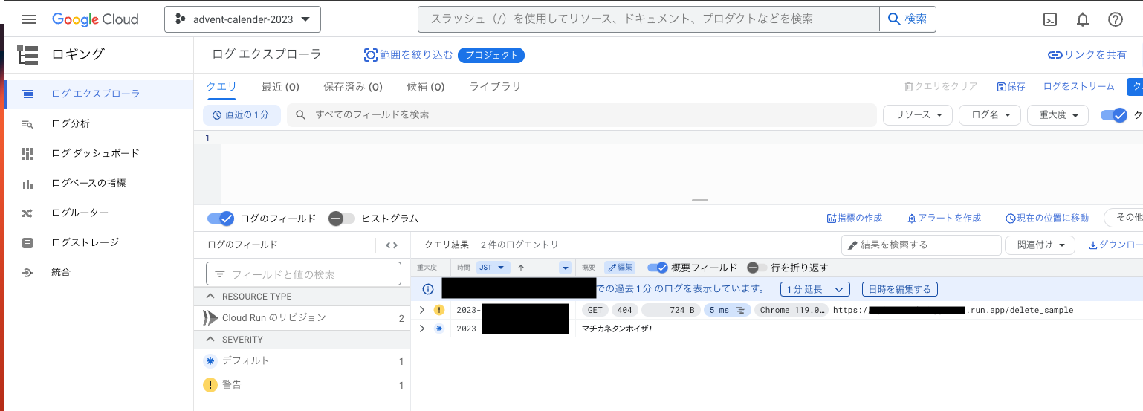The image size is (1143, 411).
Task: Open the リソース dropdown
Action: pyautogui.click(x=918, y=115)
